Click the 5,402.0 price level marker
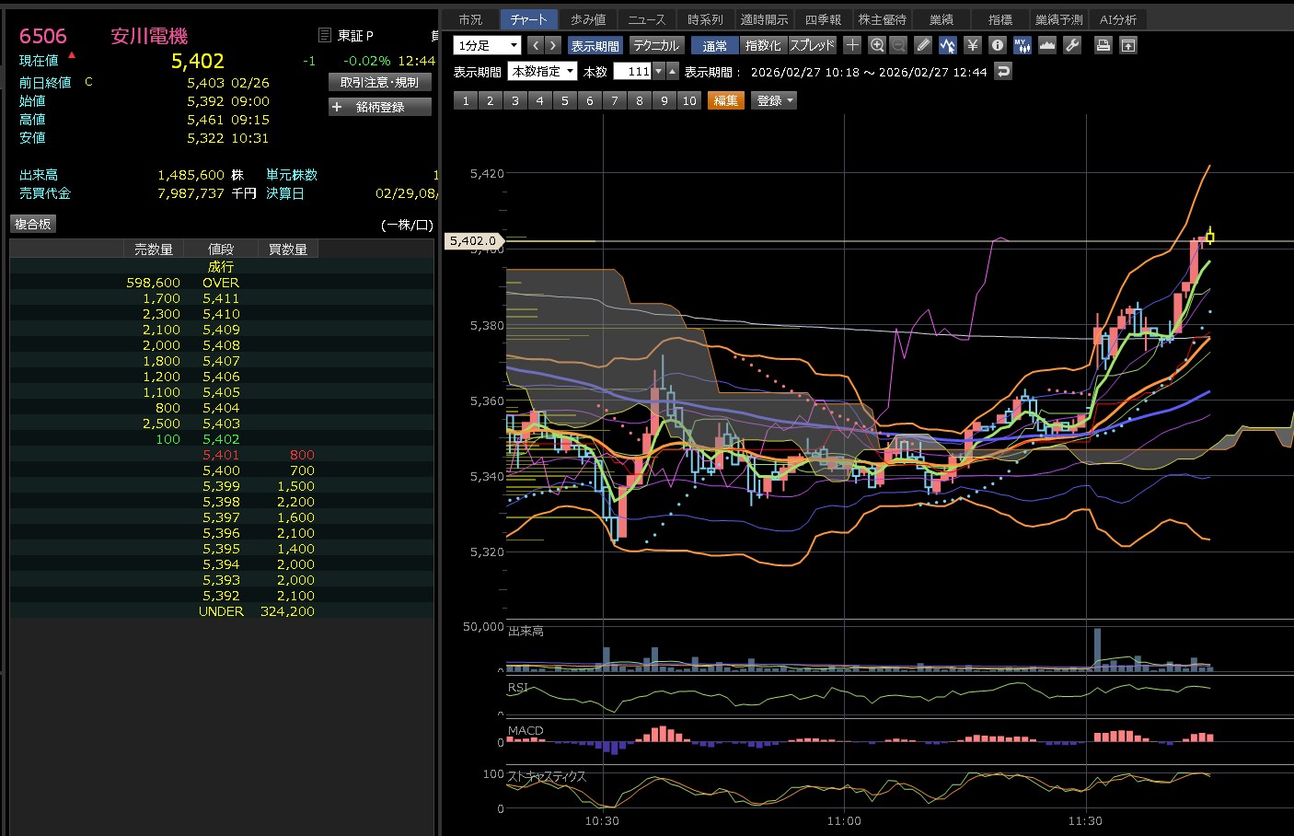 click(x=473, y=240)
